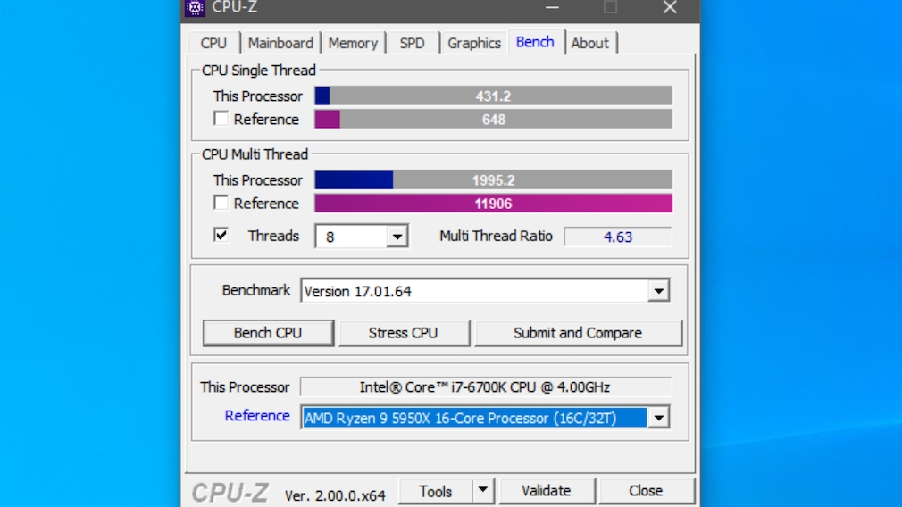Click the Intel Core i7-6700K processor field
Image resolution: width=902 pixels, height=507 pixels.
[486, 386]
